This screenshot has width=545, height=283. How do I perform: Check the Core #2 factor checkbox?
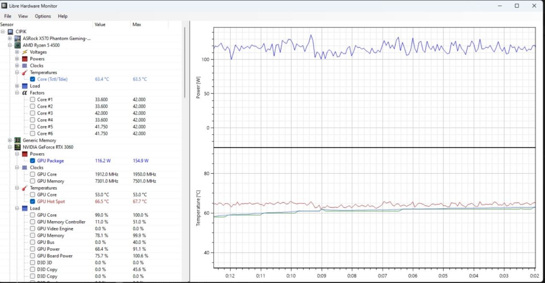point(32,106)
